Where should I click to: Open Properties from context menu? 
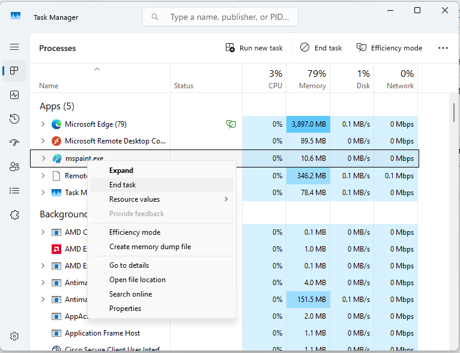coord(162,309)
